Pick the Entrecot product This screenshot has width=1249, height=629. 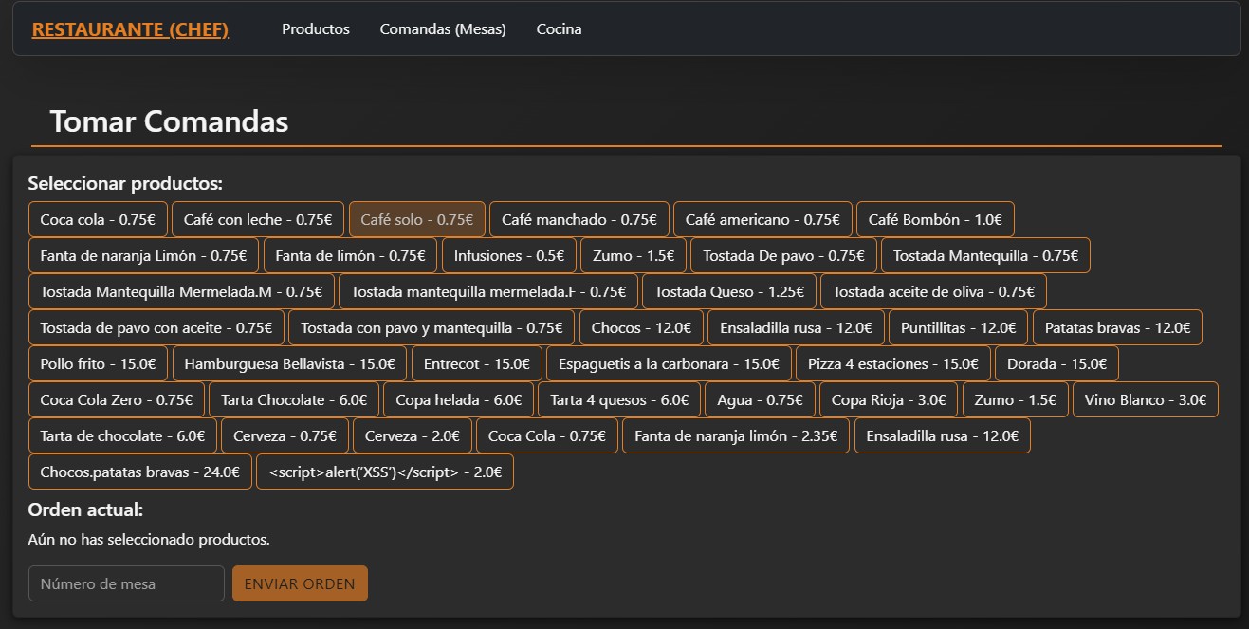point(477,363)
